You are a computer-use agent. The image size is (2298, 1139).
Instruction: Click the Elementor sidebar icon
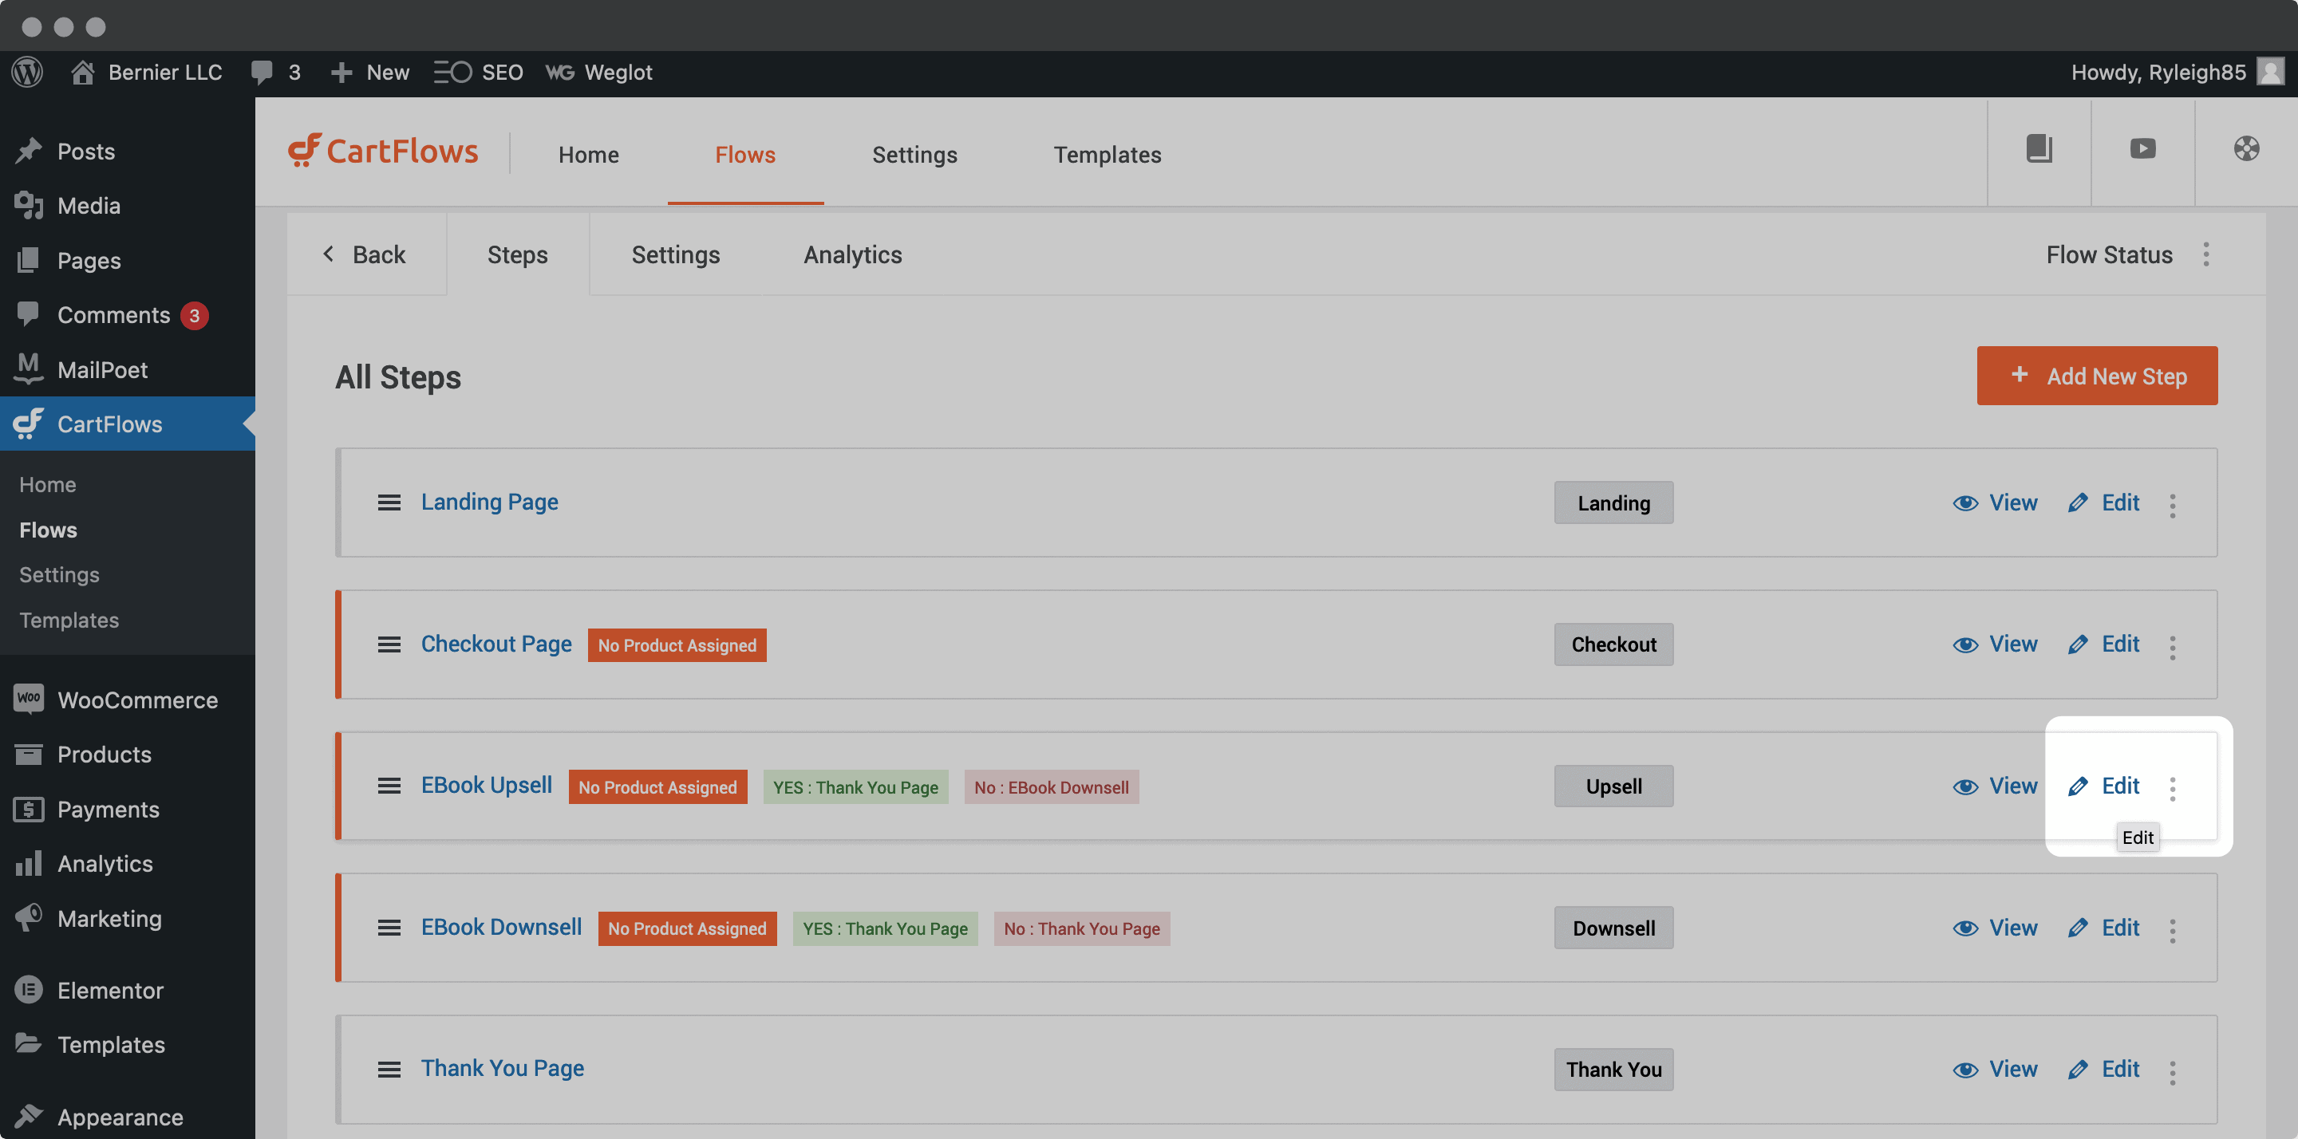point(28,990)
